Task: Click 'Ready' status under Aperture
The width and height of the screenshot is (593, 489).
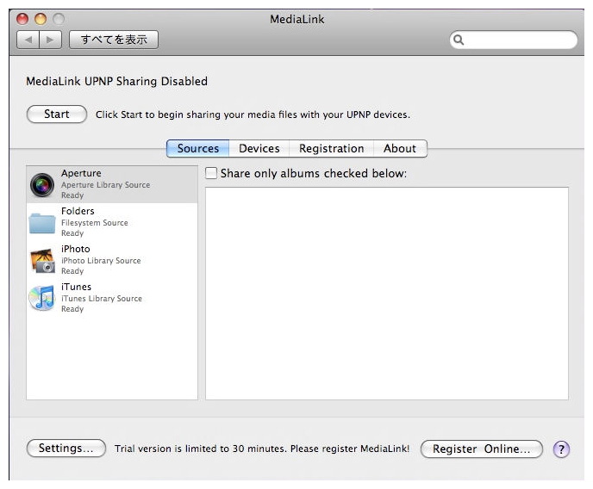Action: point(72,195)
